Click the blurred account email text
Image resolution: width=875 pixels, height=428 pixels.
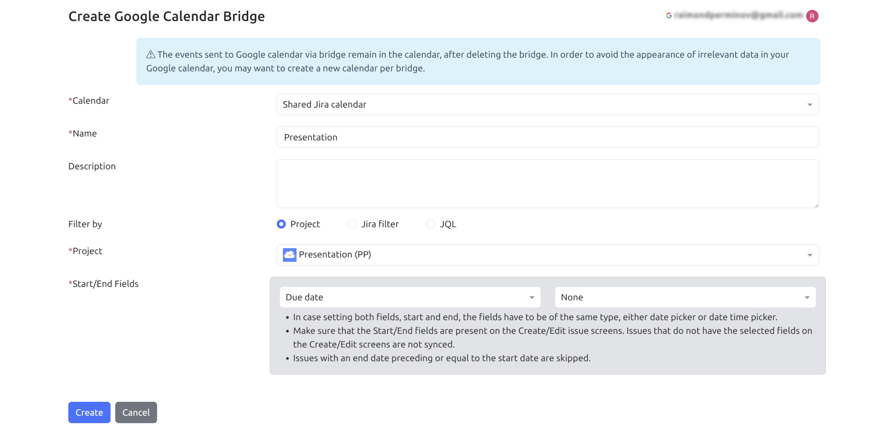[x=738, y=16]
